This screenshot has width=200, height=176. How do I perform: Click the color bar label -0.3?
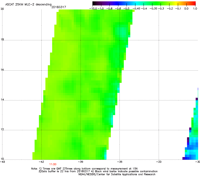pos(161,9)
